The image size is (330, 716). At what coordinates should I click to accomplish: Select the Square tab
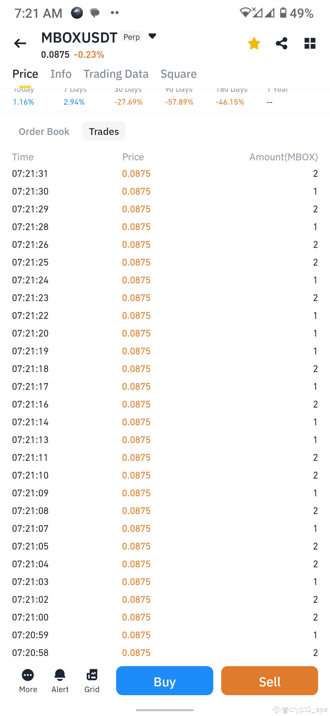tap(179, 74)
